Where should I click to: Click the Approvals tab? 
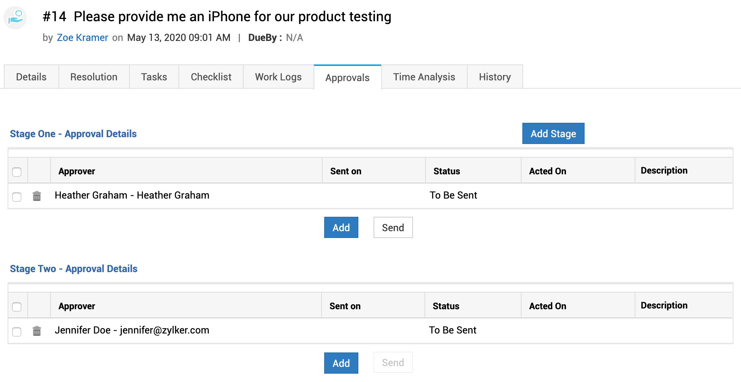pyautogui.click(x=347, y=78)
